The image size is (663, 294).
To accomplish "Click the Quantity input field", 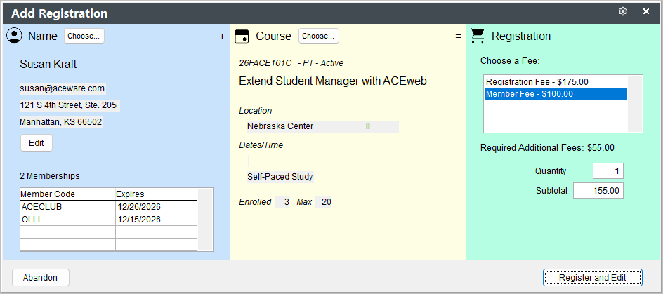I will coord(608,171).
